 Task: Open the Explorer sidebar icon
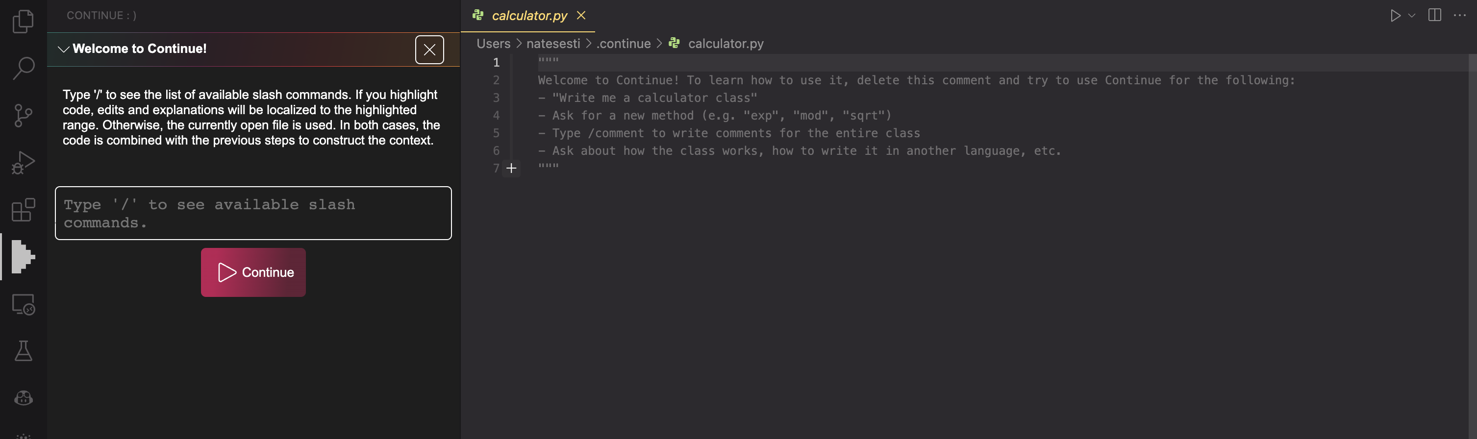coord(23,21)
